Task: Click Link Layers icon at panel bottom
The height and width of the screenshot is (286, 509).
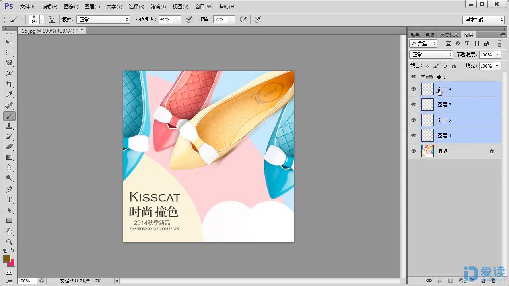Action: pyautogui.click(x=429, y=281)
